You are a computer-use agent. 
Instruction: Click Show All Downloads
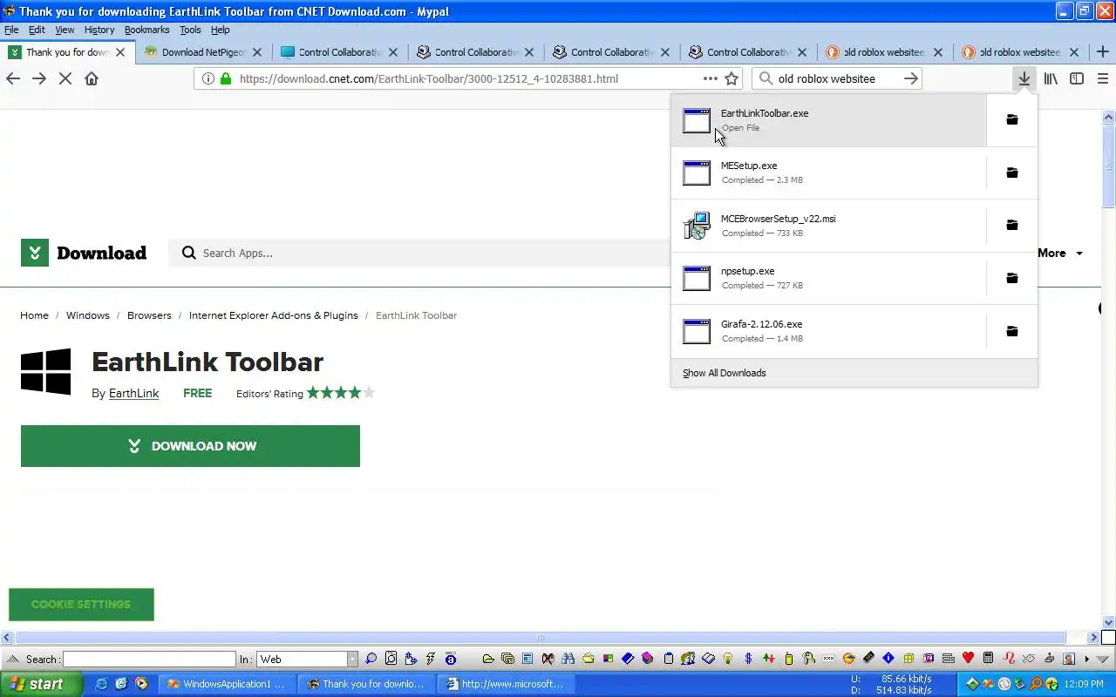725,373
